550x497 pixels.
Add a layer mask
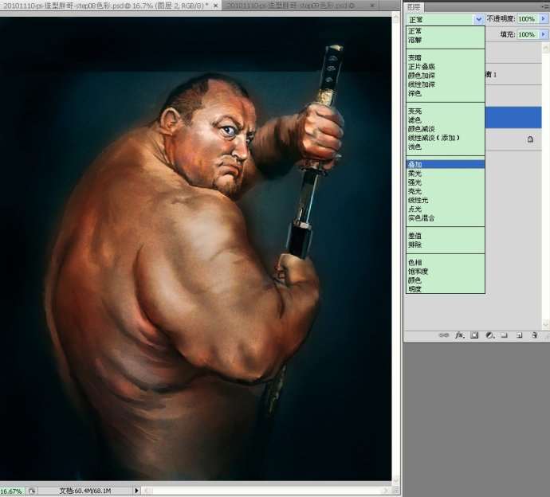coord(474,335)
